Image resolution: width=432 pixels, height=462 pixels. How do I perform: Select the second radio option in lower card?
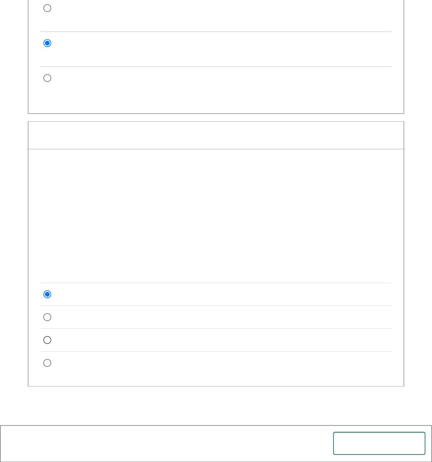[47, 317]
